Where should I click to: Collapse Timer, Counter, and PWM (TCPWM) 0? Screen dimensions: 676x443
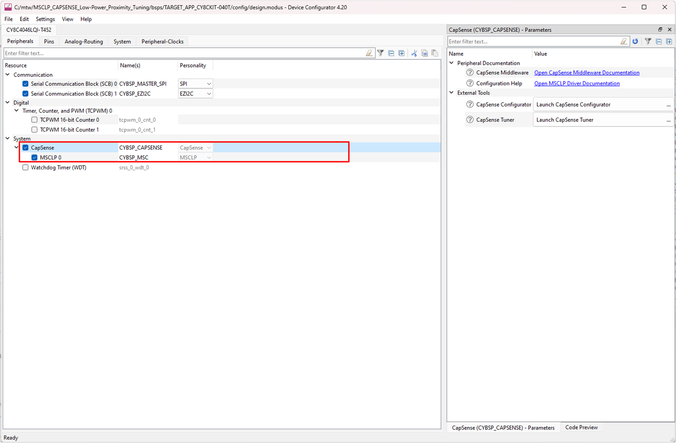17,111
